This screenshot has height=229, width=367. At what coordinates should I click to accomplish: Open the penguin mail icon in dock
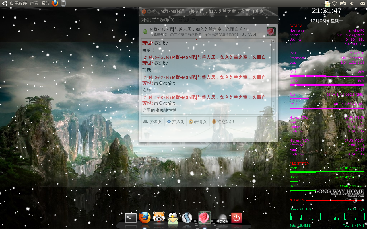(173, 218)
